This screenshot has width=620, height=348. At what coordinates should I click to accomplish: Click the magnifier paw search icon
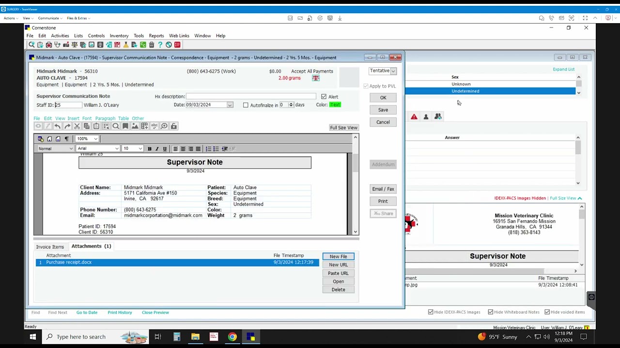click(31, 45)
